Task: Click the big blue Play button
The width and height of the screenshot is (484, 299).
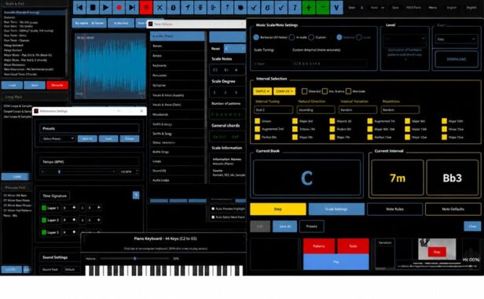Action: click(336, 262)
